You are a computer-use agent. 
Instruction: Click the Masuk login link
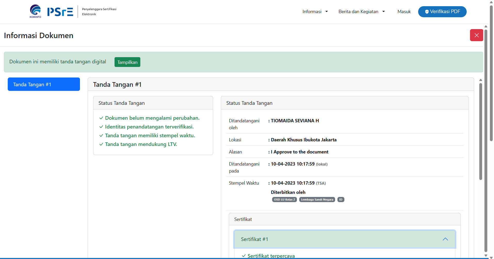[x=404, y=12]
